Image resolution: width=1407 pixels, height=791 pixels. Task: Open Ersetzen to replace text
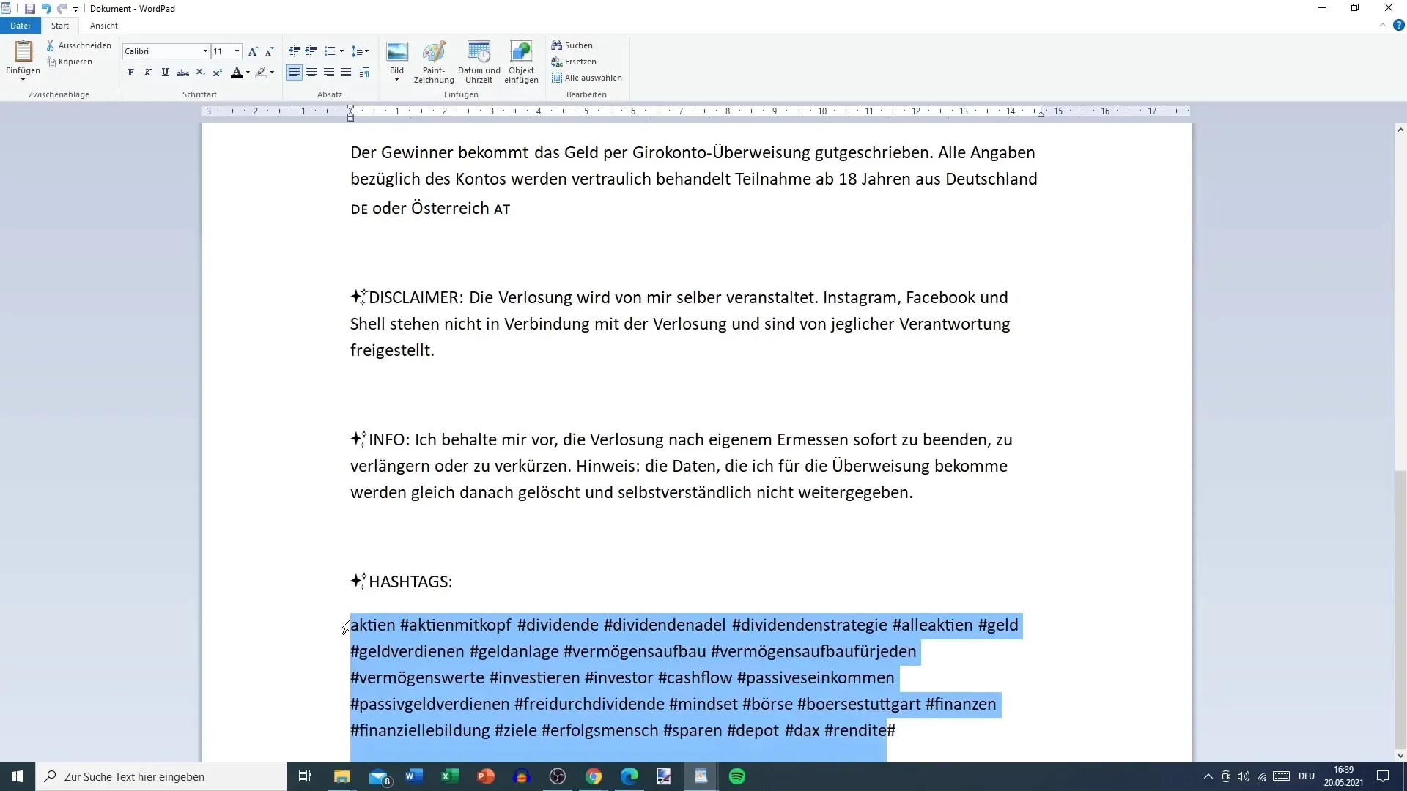[x=574, y=62]
